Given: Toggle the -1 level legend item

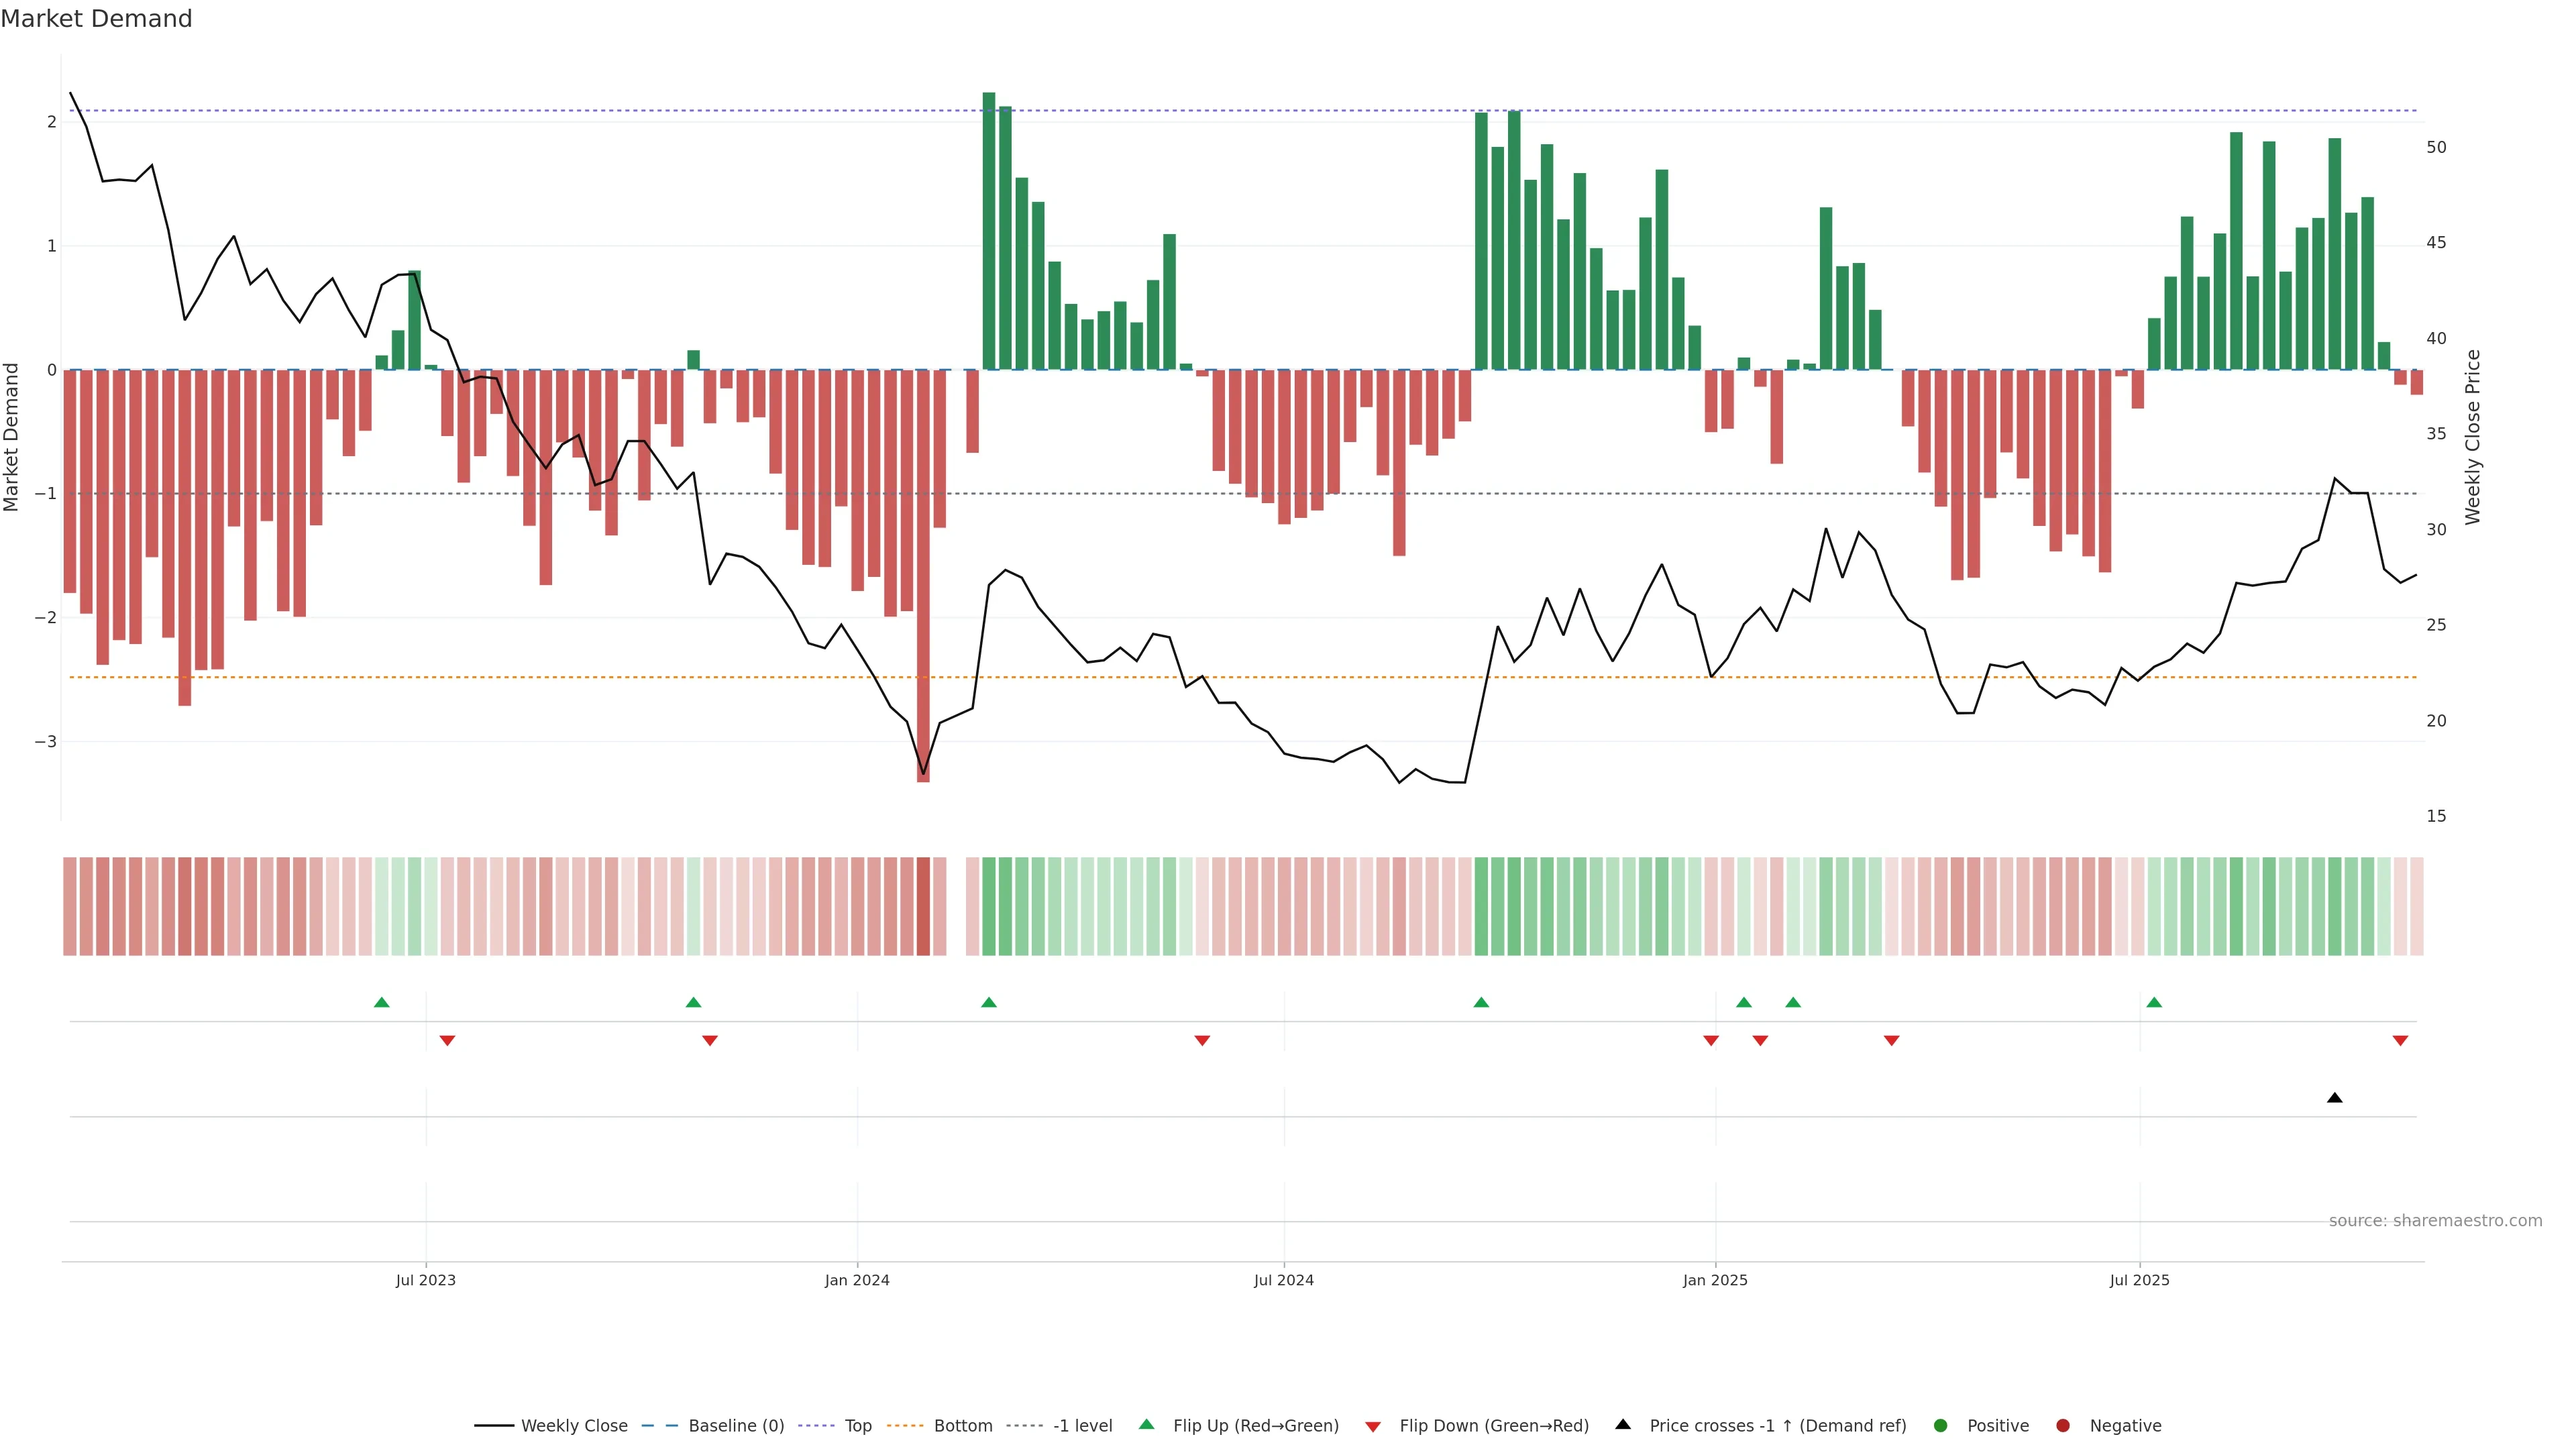Looking at the screenshot, I should [x=1082, y=1426].
